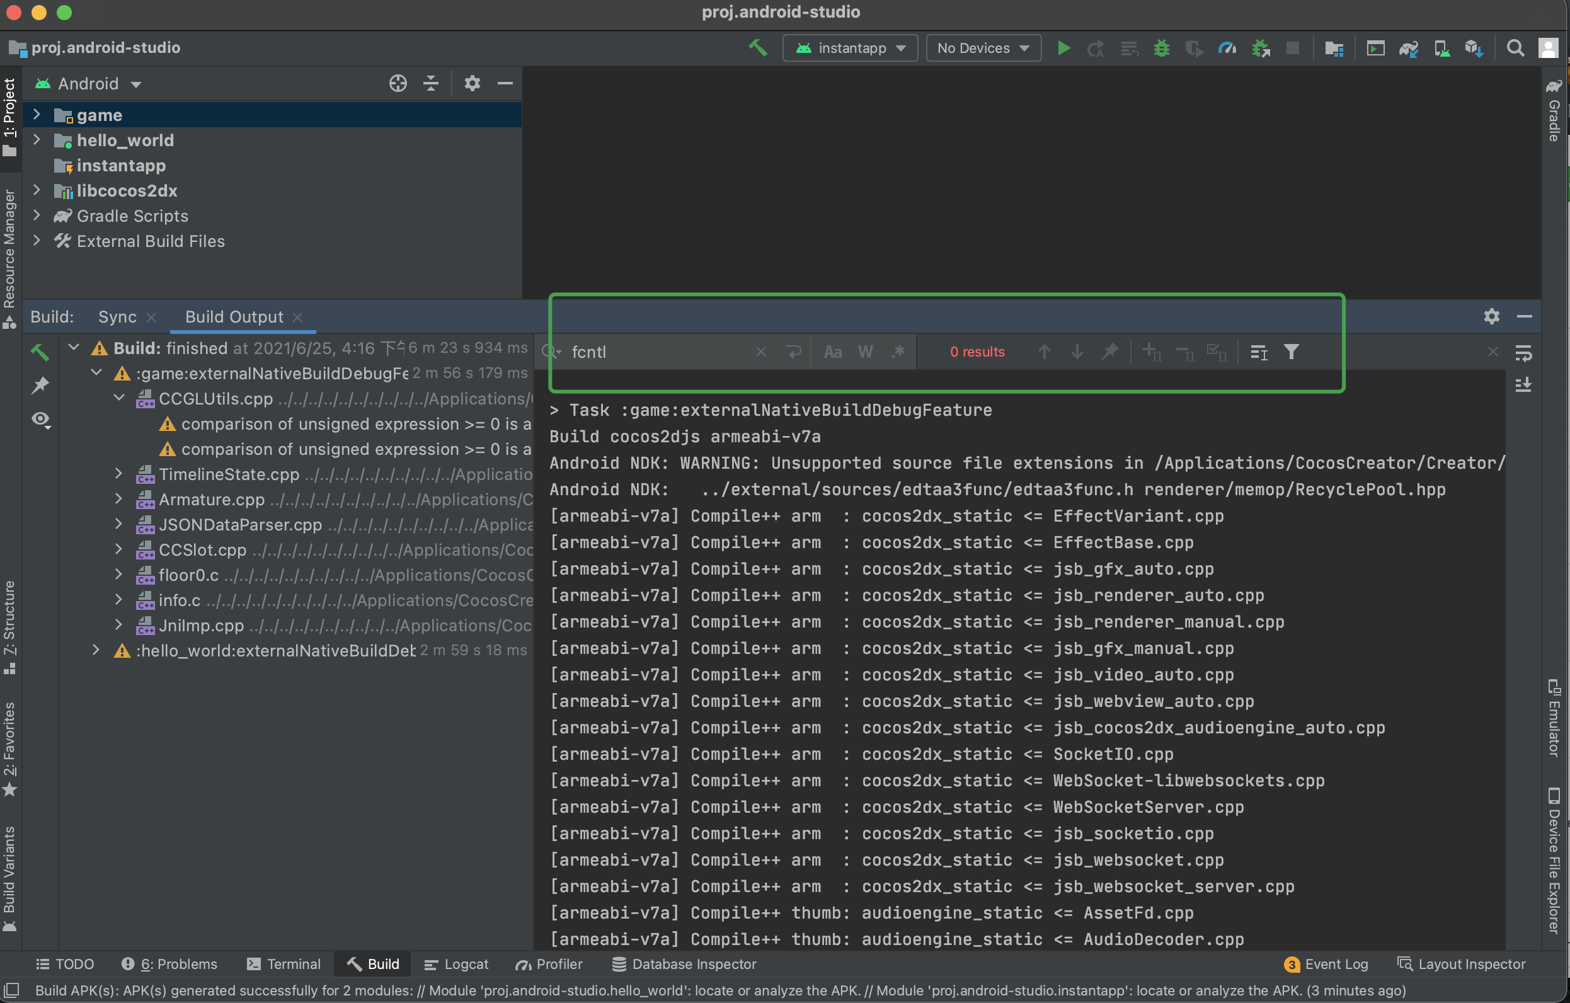Click Search Everywhere magnifier icon
Screen dimensions: 1570x1003
coord(1515,48)
